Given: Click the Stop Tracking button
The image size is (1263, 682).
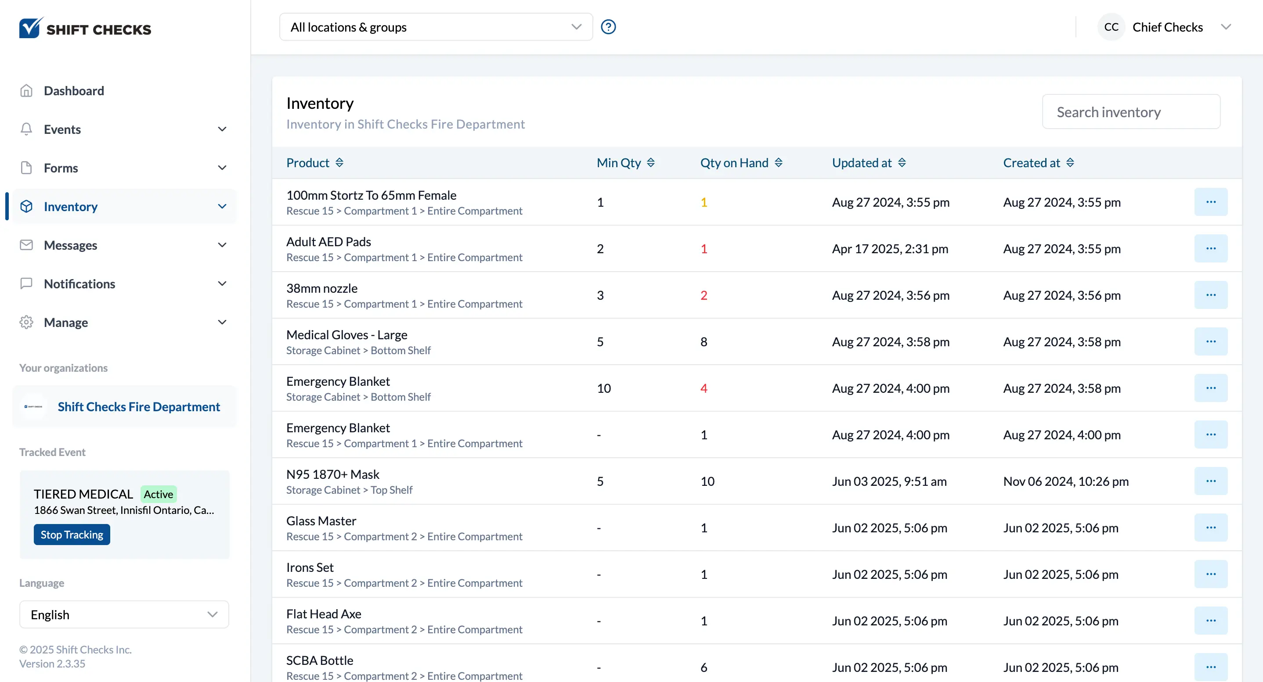Looking at the screenshot, I should (72, 535).
